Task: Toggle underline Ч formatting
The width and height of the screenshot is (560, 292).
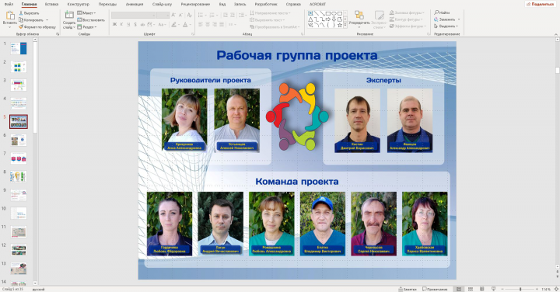Action: pyautogui.click(x=128, y=24)
